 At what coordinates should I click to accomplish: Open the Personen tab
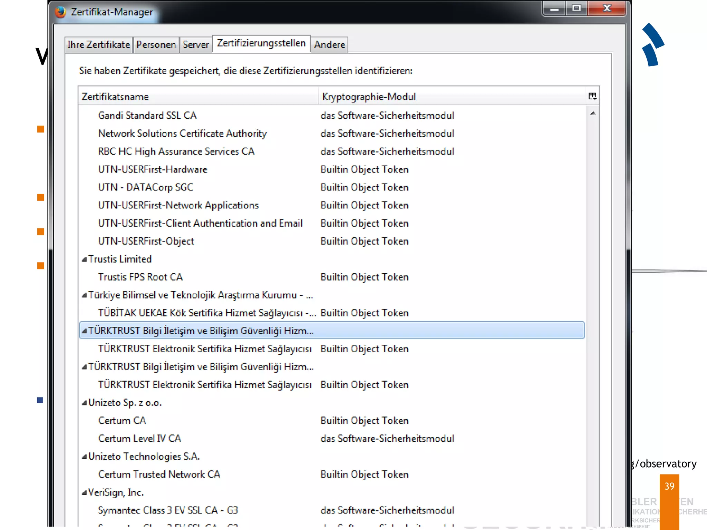pos(156,45)
